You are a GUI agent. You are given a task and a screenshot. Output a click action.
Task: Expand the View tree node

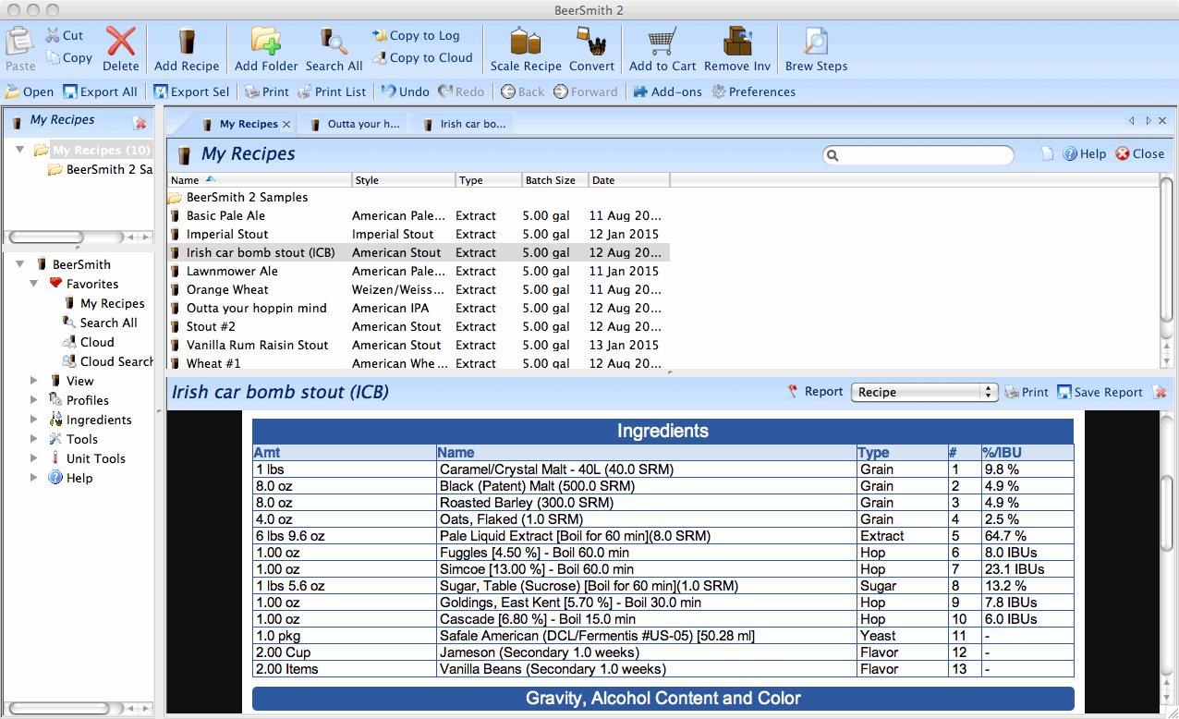coord(34,381)
